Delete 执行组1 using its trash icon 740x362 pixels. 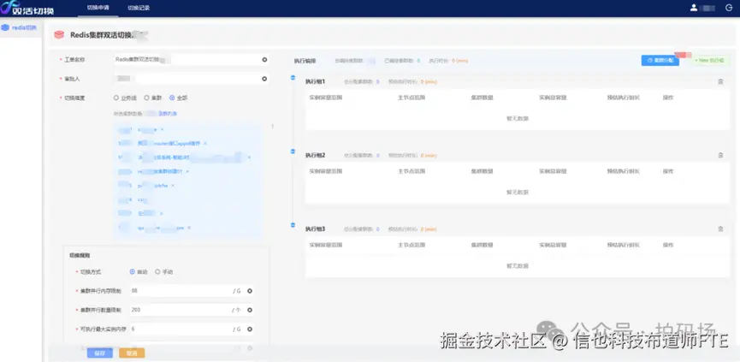point(720,81)
